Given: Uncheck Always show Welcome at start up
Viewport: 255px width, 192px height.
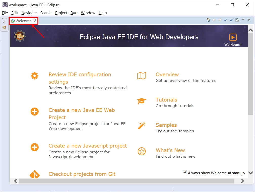Looking at the screenshot, I should pyautogui.click(x=185, y=172).
